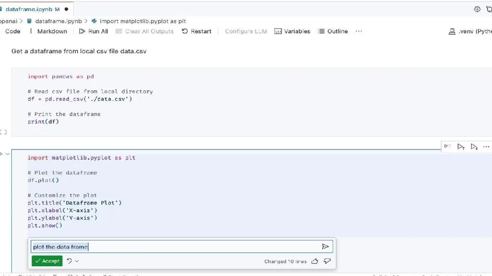
Task: Restart the notebook kernel
Action: pos(196,31)
